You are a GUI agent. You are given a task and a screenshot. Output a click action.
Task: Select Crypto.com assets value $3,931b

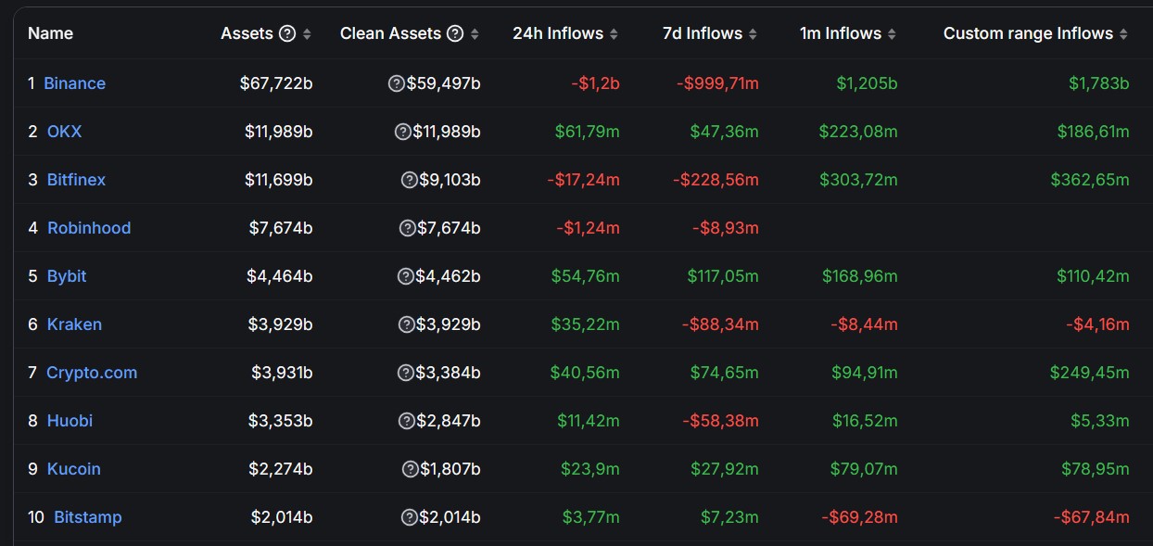point(282,373)
